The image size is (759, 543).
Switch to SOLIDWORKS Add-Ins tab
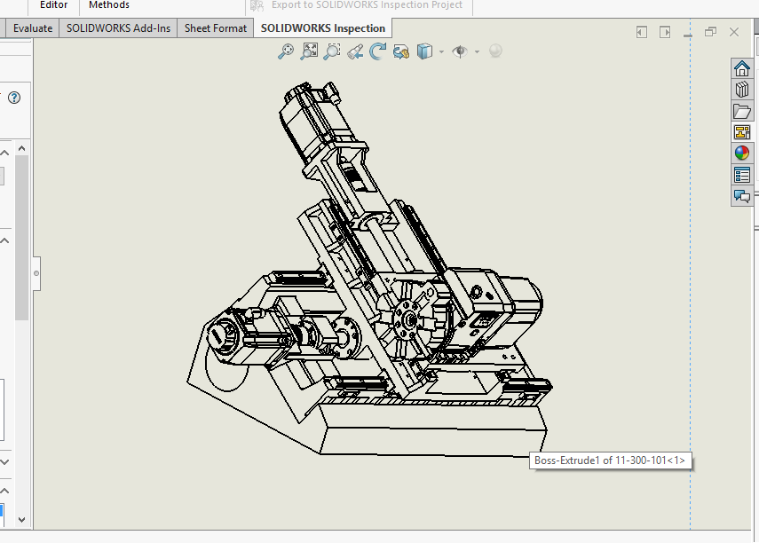118,28
